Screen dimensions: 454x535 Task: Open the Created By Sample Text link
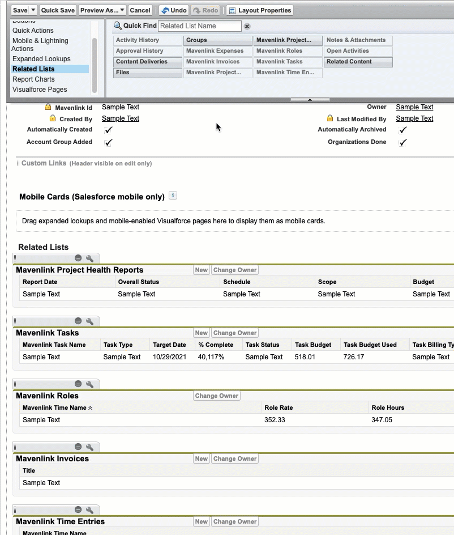click(121, 118)
